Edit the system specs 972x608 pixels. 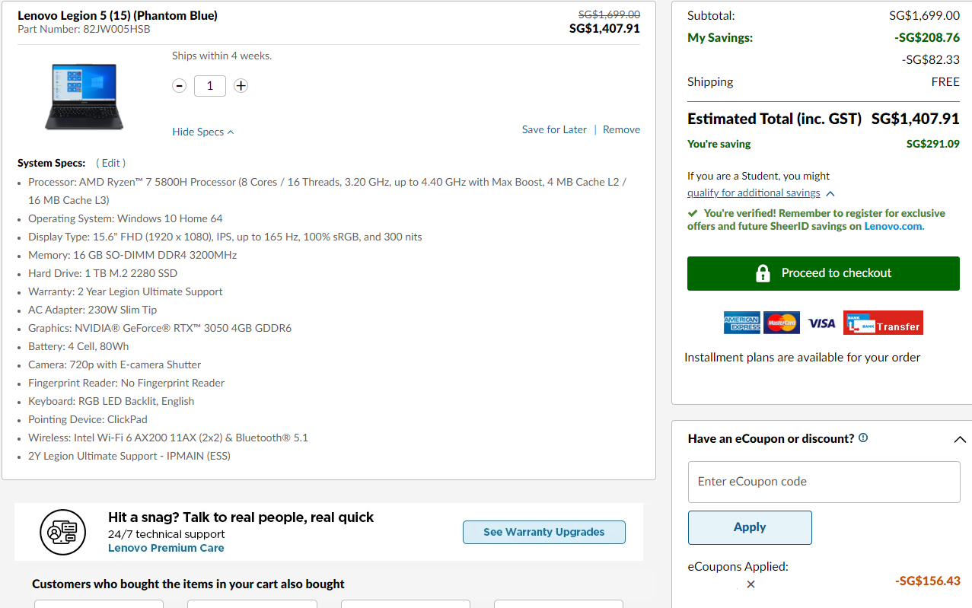[x=111, y=163]
